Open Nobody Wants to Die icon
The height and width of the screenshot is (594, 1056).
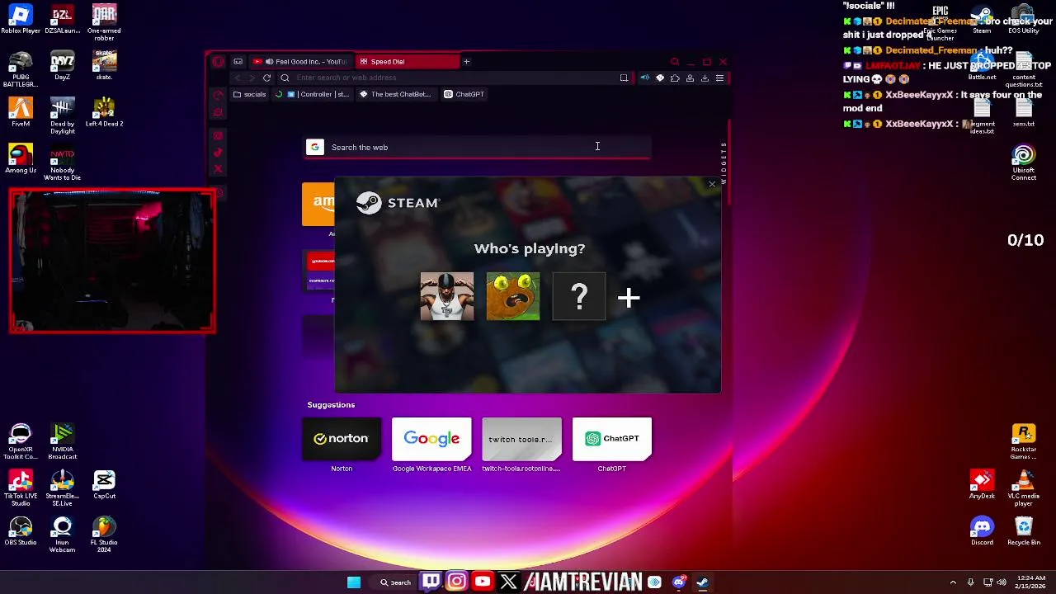(x=62, y=162)
